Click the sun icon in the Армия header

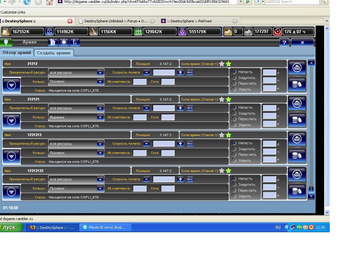point(64,42)
